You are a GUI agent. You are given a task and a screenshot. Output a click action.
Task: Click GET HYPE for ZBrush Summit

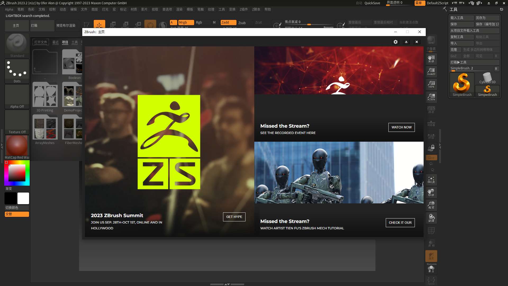[x=234, y=217]
